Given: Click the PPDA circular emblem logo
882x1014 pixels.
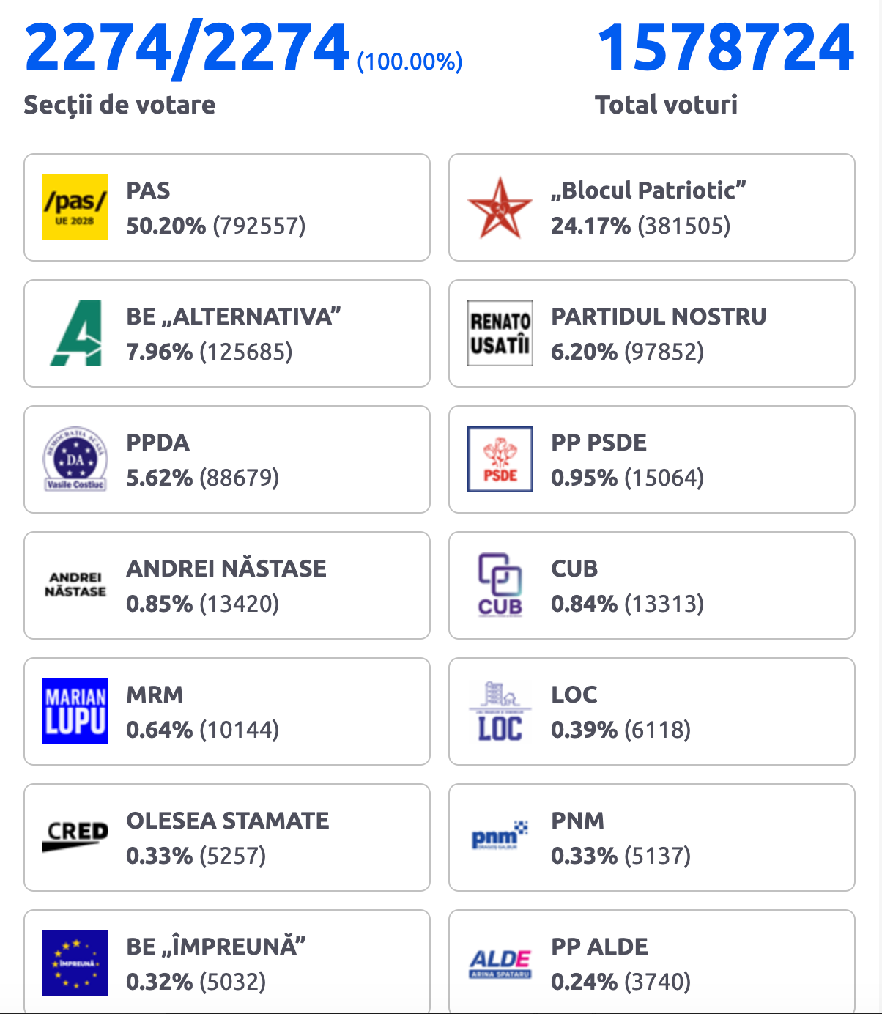Looking at the screenshot, I should pos(75,459).
